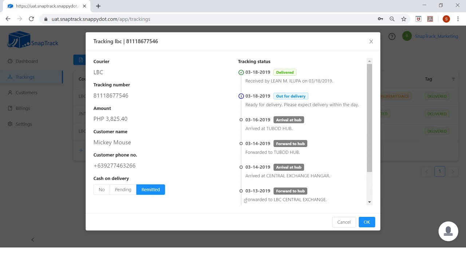Click the browser forward button
This screenshot has height=262, width=466.
[x=20, y=19]
